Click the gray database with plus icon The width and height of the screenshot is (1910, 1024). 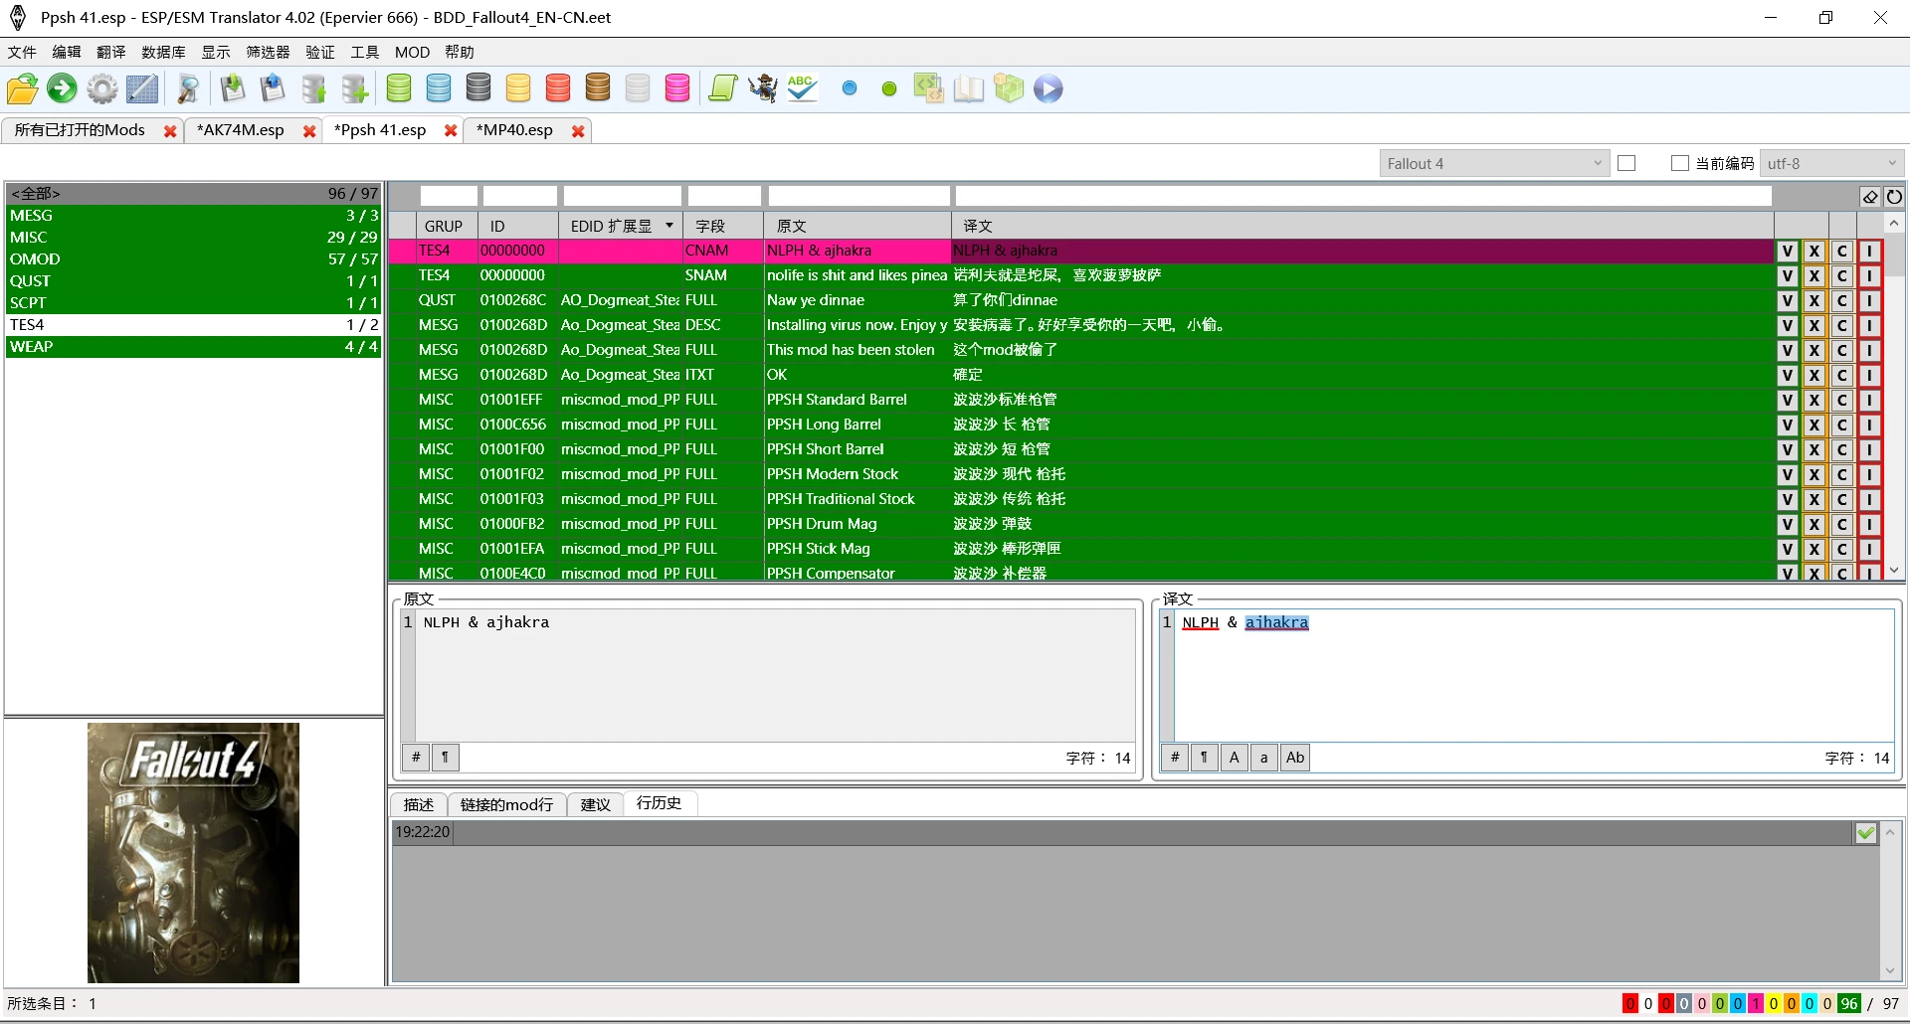click(355, 88)
